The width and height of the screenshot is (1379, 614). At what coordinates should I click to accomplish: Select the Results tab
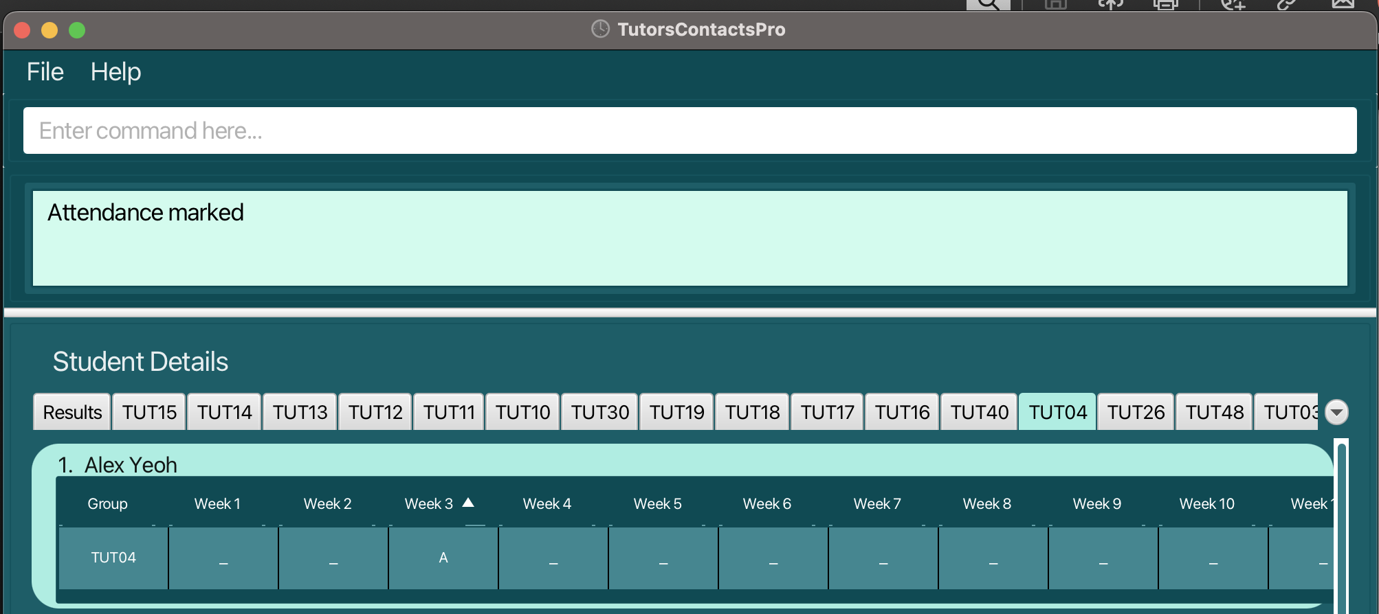72,412
